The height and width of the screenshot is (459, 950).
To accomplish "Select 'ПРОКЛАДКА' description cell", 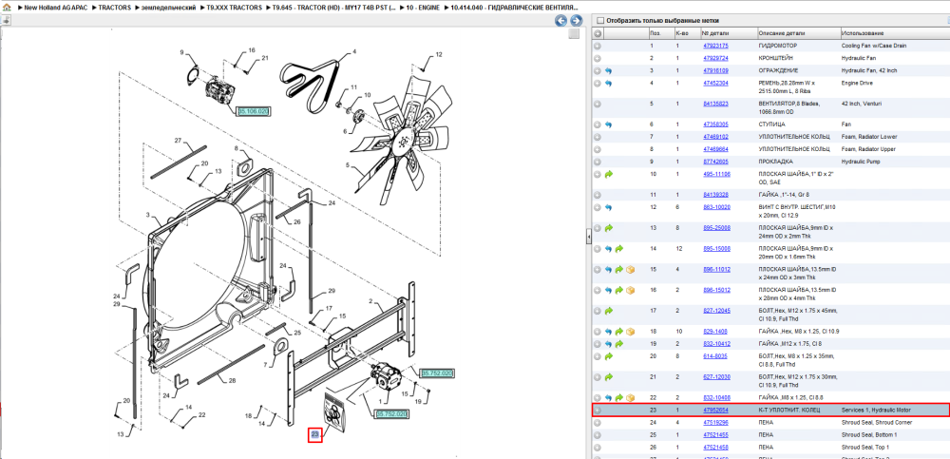I will 775,162.
